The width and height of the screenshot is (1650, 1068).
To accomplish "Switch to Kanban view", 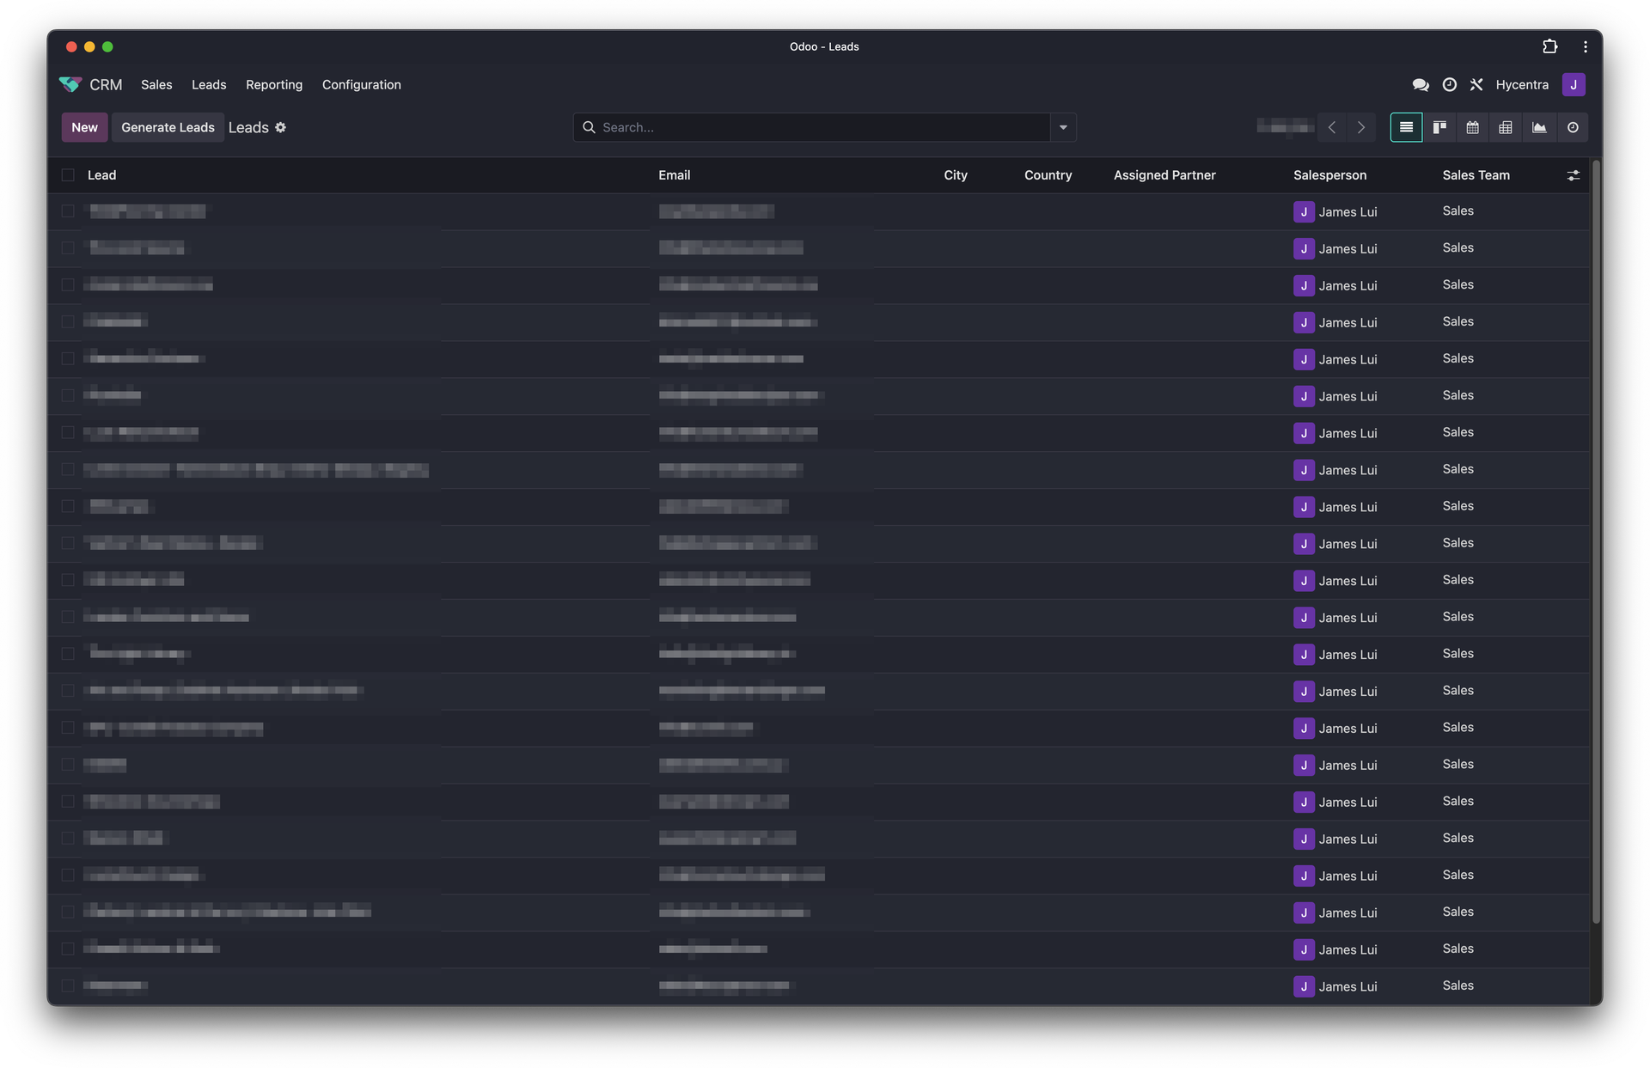I will click(1439, 127).
